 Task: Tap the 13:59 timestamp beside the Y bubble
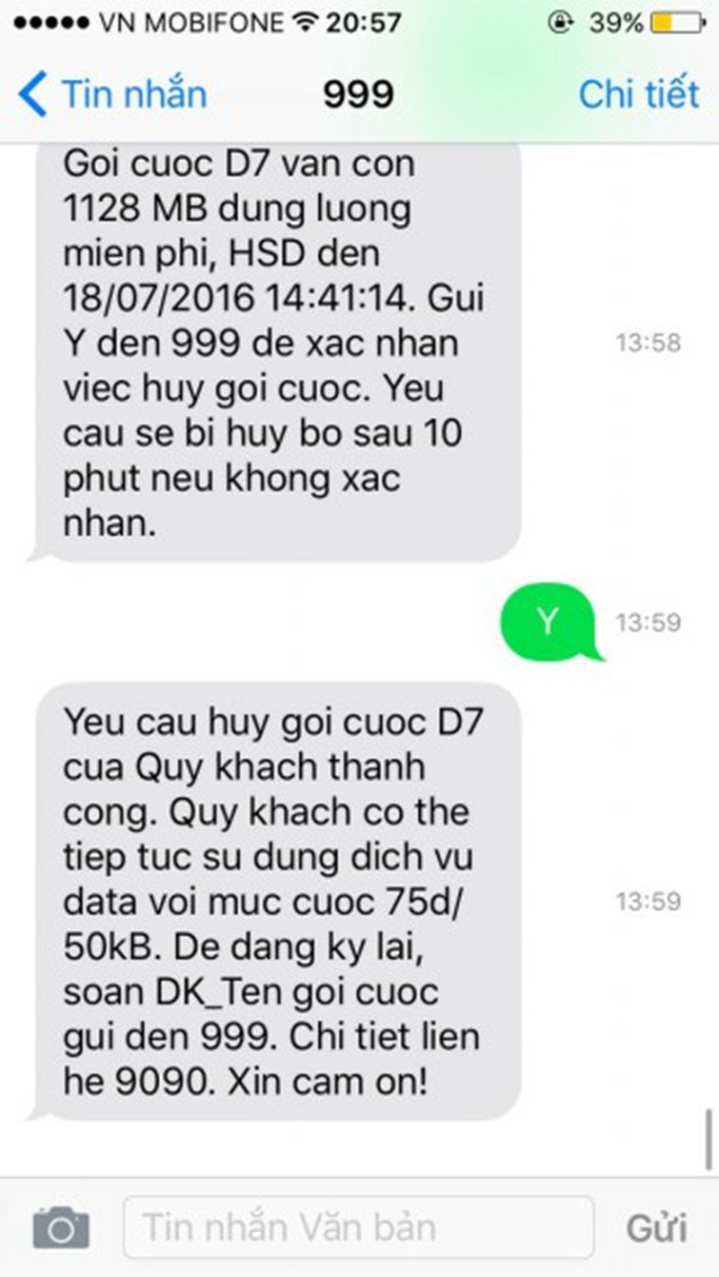648,622
